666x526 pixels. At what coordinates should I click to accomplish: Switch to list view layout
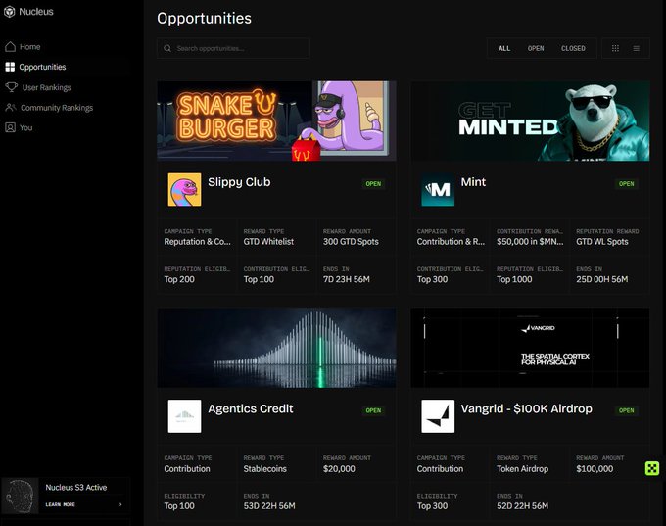pyautogui.click(x=637, y=48)
